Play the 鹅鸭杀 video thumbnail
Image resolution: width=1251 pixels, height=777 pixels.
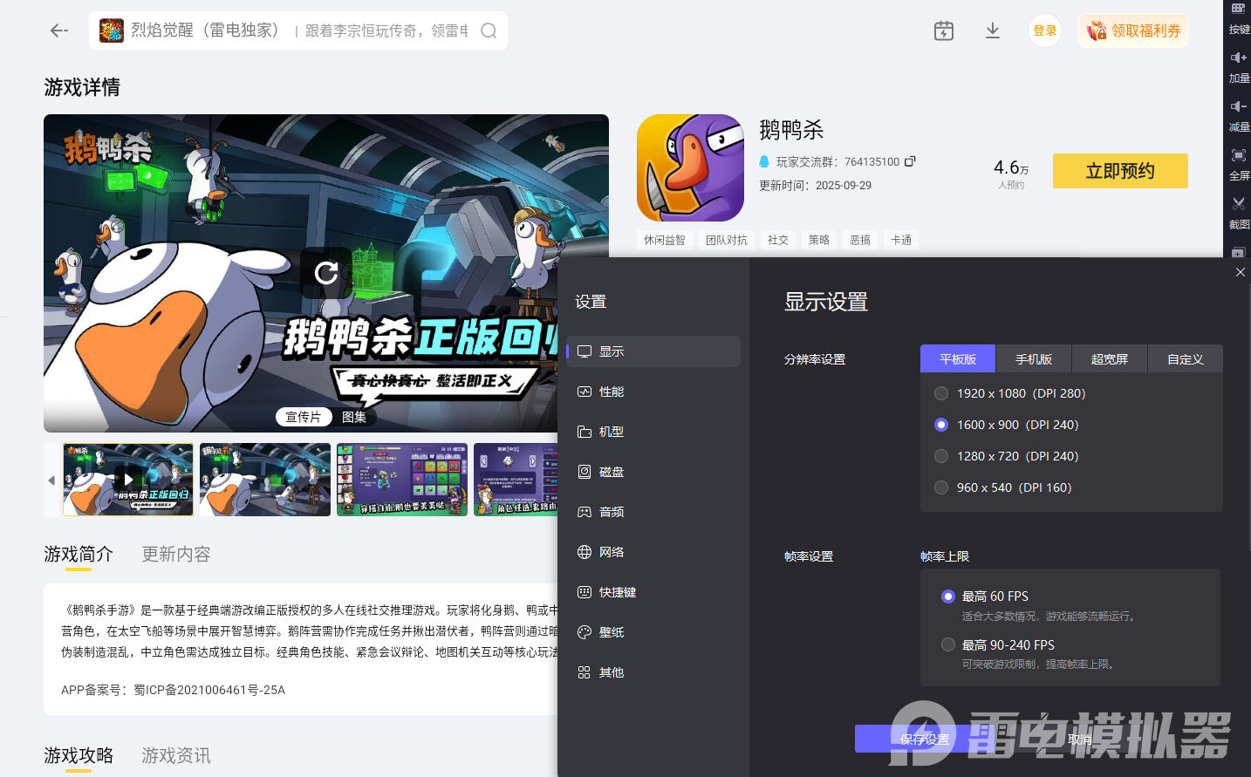click(127, 480)
